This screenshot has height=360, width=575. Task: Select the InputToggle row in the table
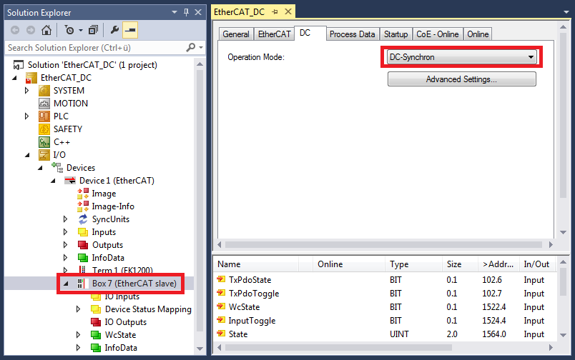(x=385, y=321)
